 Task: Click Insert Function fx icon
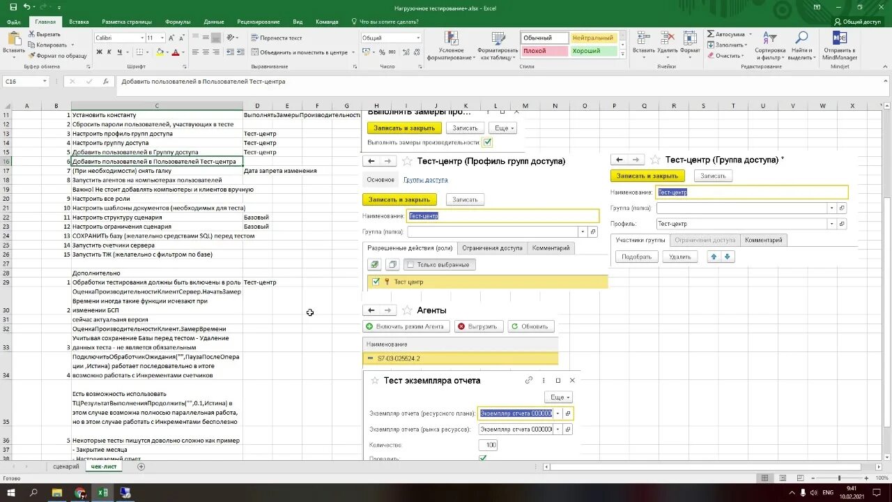[x=105, y=82]
